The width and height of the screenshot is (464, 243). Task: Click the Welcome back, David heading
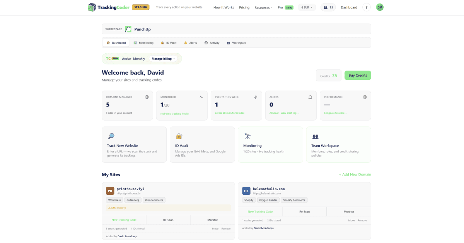133,73
